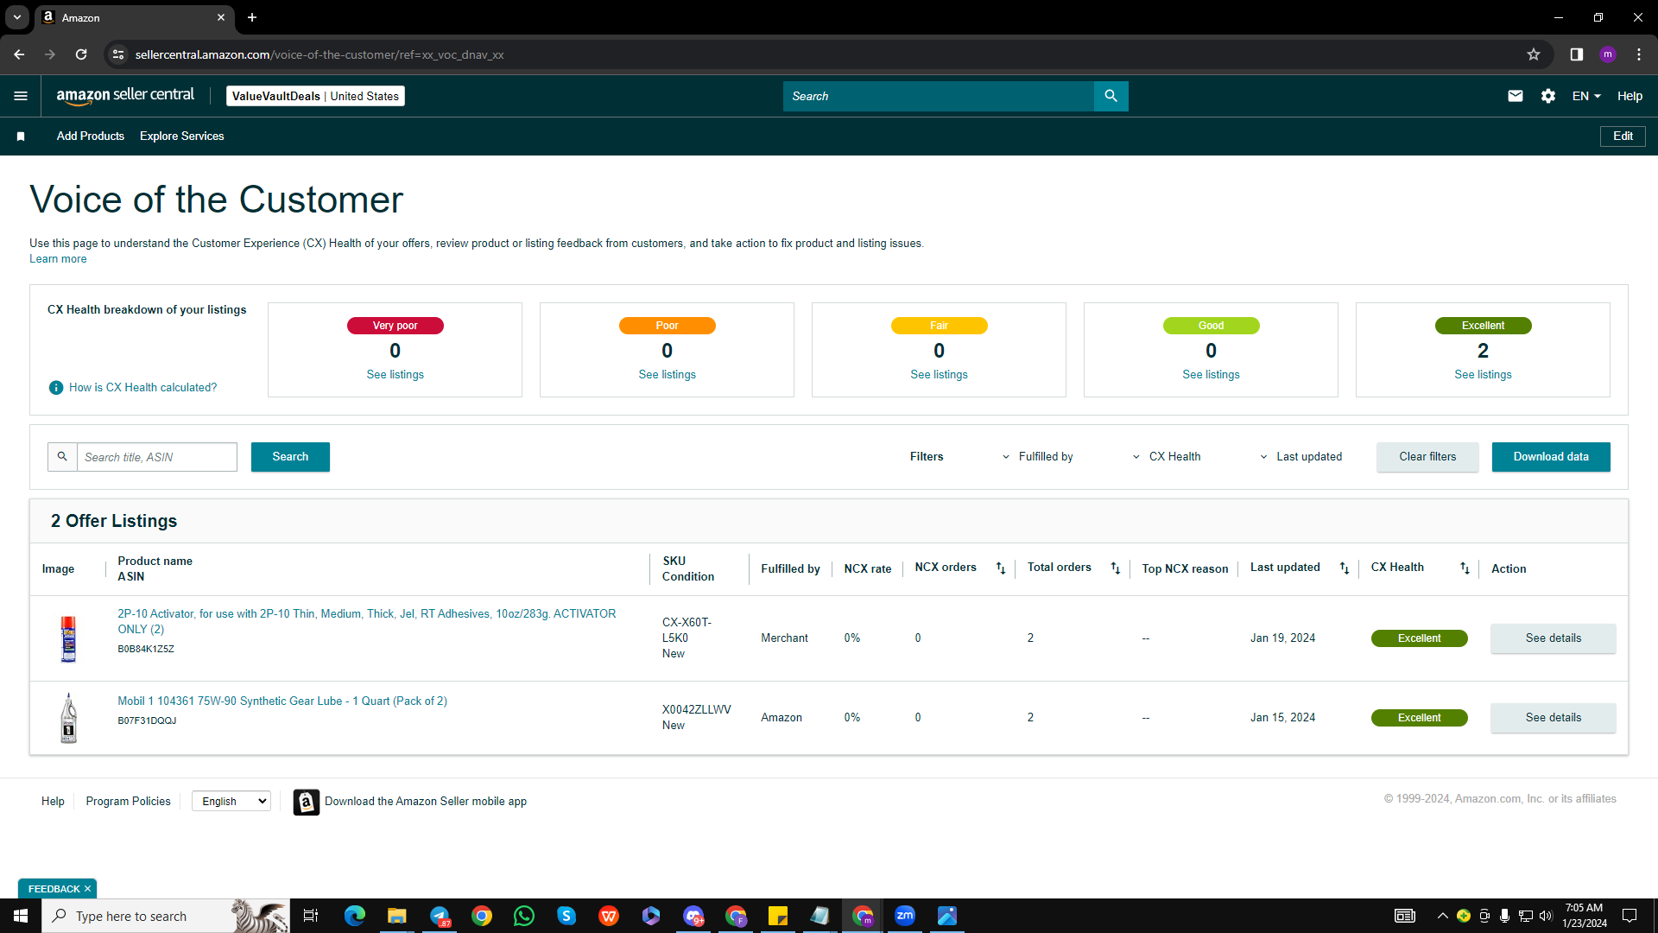See listings under Poor
This screenshot has height=933, width=1658.
(667, 375)
